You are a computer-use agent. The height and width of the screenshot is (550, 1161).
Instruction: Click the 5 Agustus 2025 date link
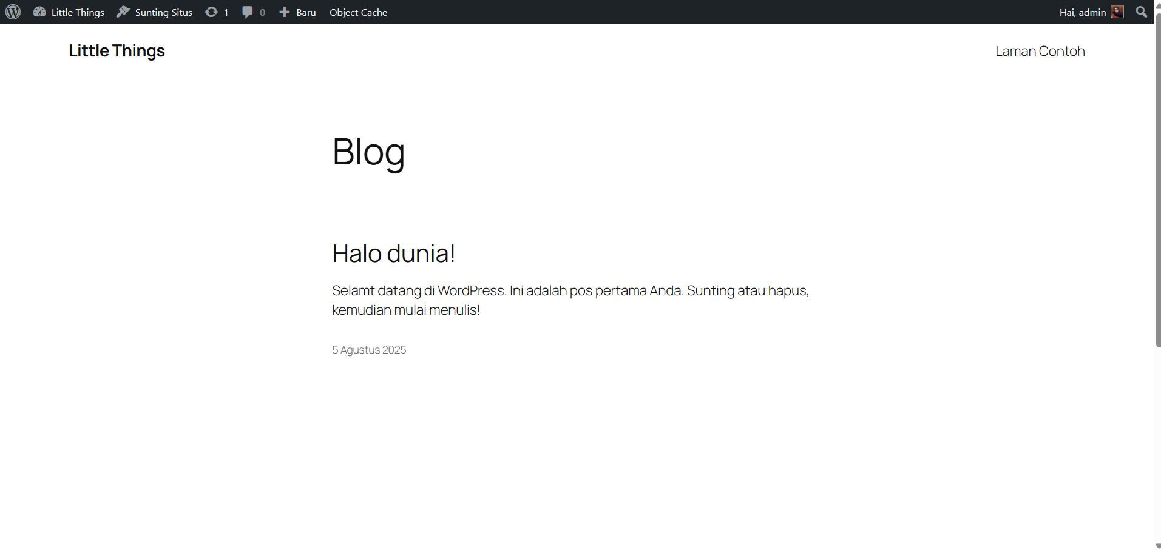click(x=369, y=350)
